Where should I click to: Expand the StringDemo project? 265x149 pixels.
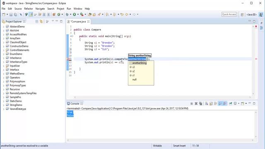tap(4, 105)
